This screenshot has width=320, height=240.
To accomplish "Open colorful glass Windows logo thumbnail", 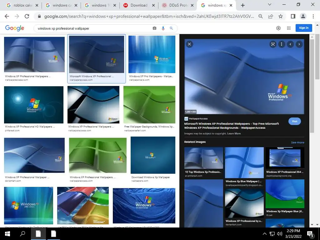I will (x=83, y=206).
